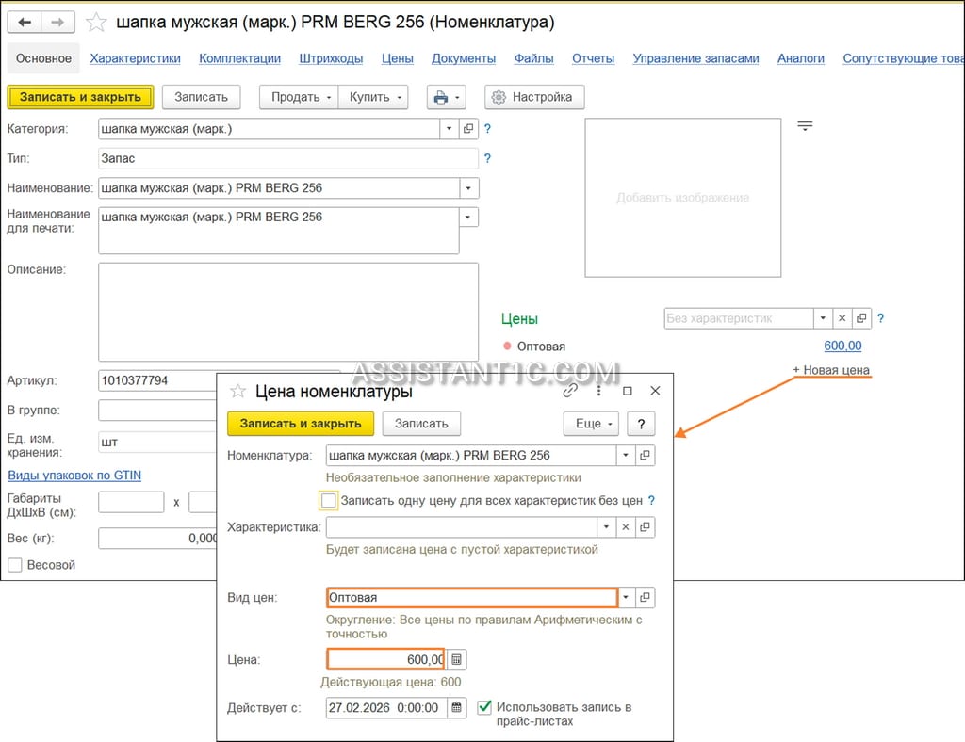The image size is (965, 742).
Task: Check the Весовой checkbox
Action: pos(15,565)
